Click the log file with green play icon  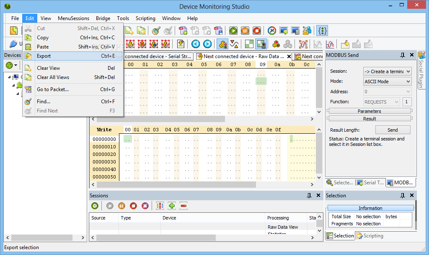coord(183,31)
